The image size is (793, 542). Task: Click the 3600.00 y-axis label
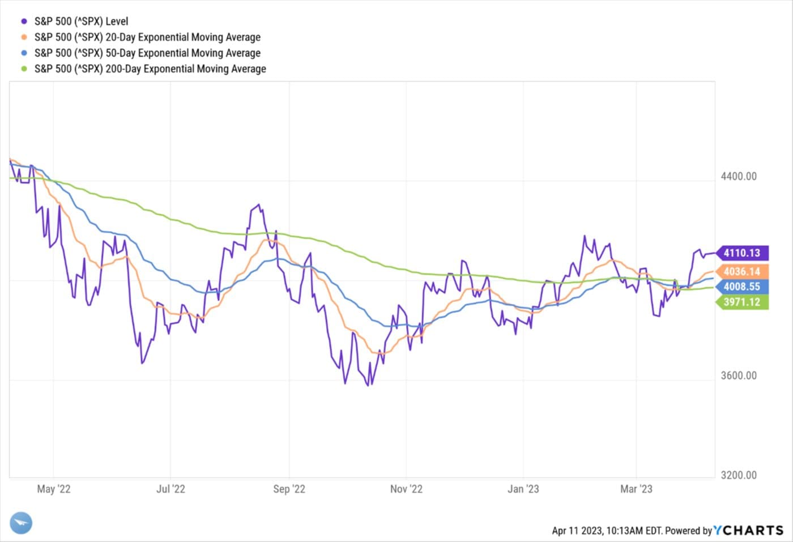tap(739, 376)
